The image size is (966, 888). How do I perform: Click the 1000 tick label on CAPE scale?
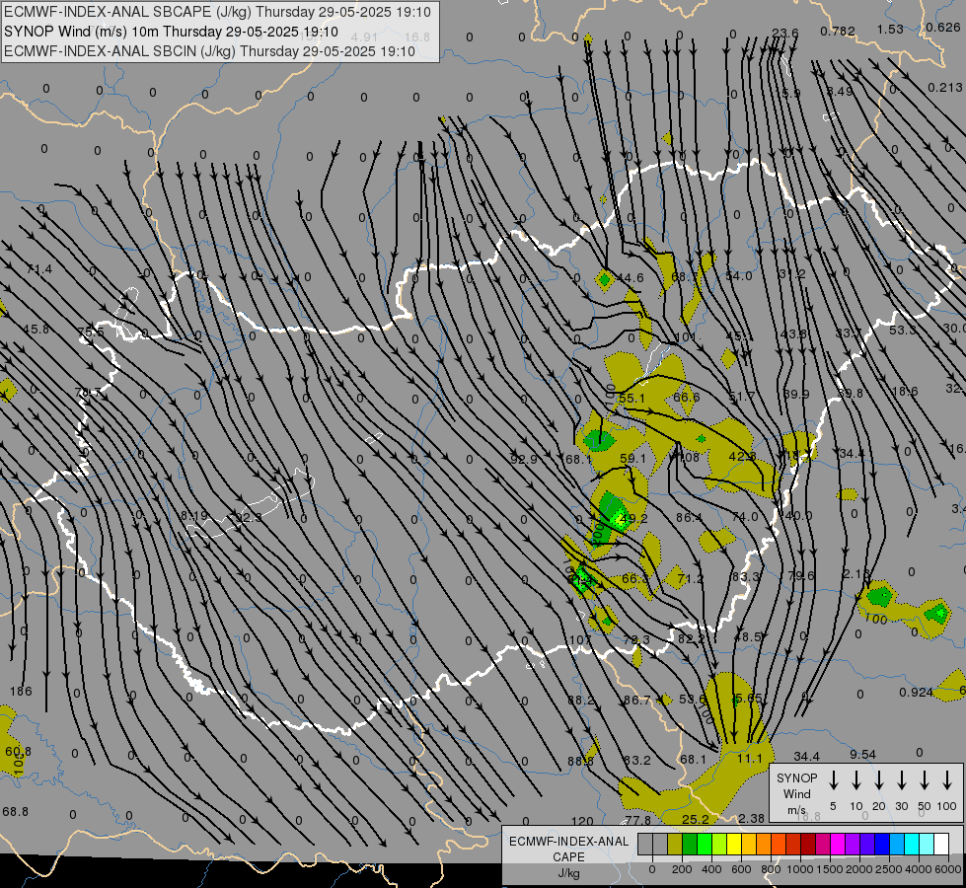click(799, 869)
